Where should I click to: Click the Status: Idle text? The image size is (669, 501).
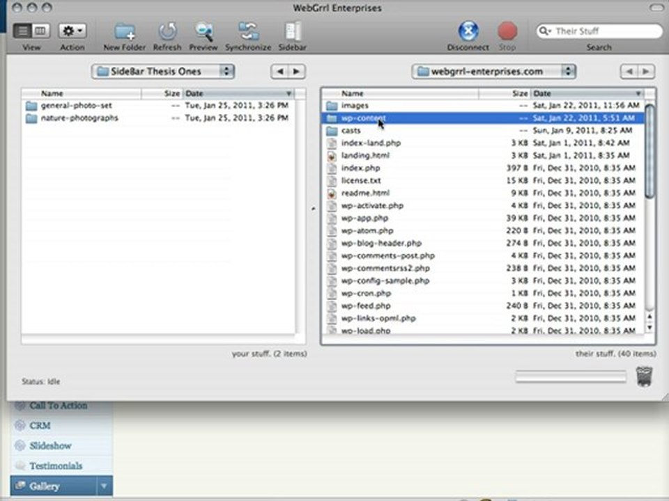point(41,382)
